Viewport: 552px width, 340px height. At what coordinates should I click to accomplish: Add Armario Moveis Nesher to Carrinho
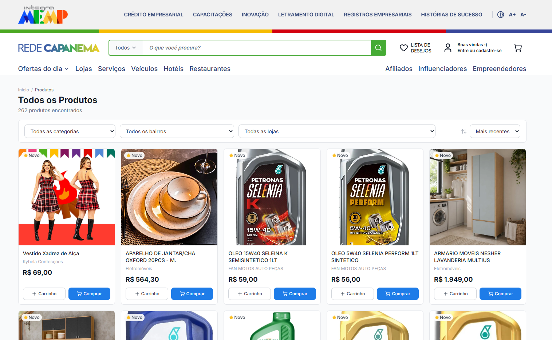[456, 294]
